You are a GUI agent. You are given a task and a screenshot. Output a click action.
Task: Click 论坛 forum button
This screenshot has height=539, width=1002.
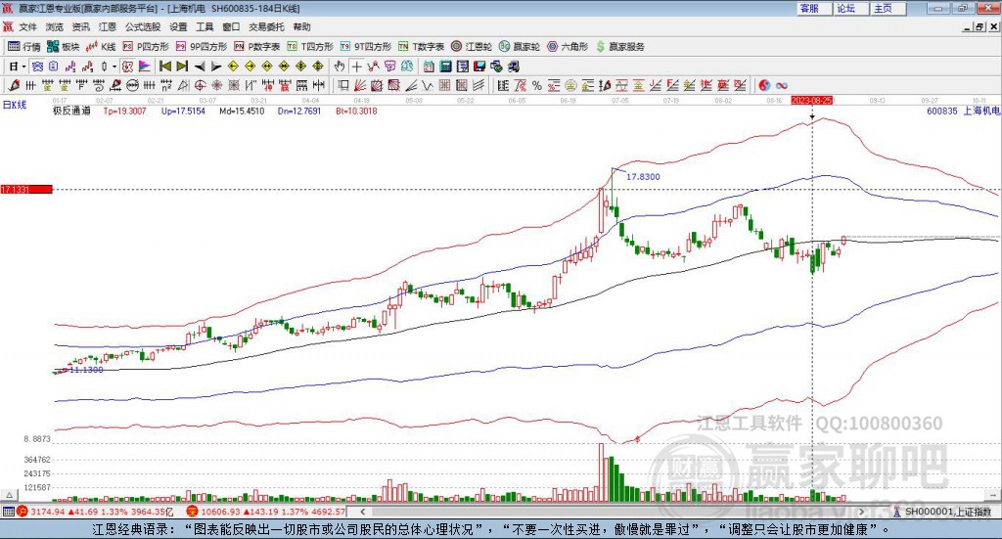852,8
